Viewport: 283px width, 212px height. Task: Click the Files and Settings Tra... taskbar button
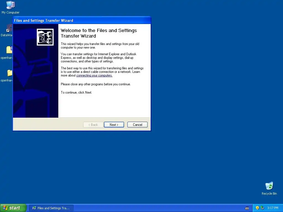point(51,208)
